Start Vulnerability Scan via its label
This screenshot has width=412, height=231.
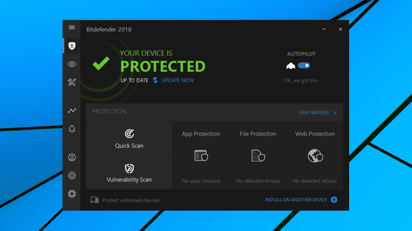coord(129,180)
